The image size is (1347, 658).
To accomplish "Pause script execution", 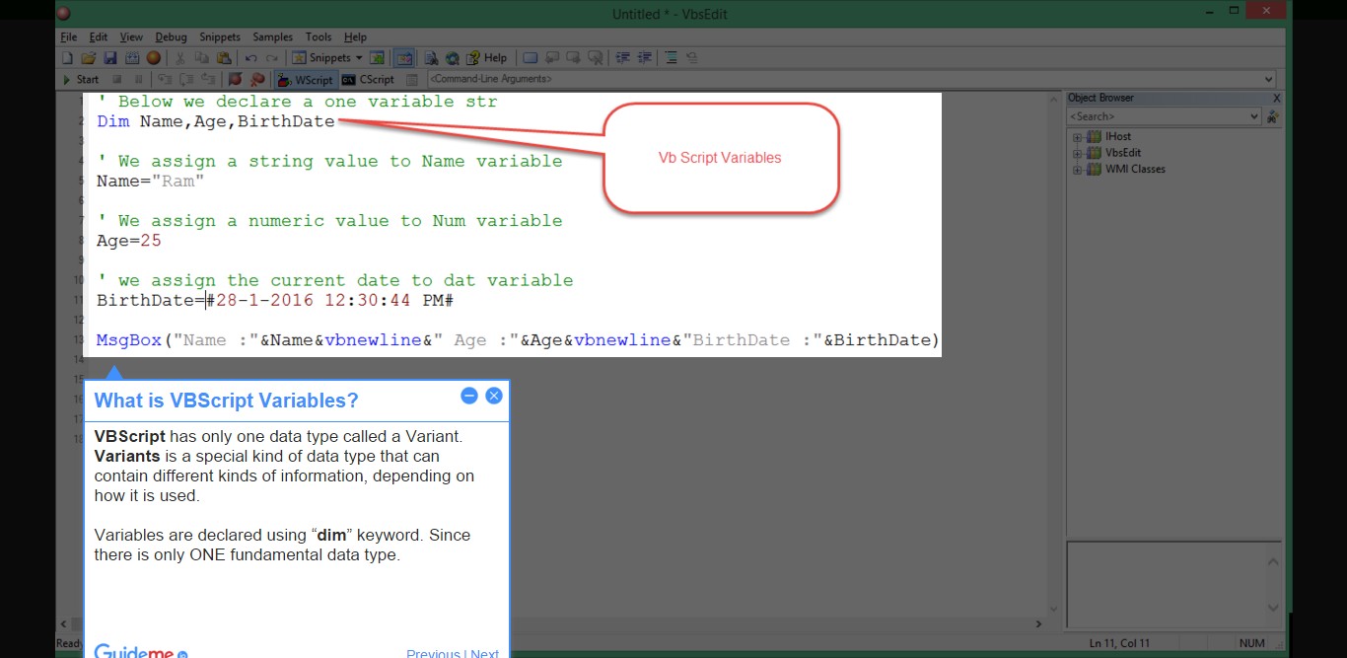I will click(138, 80).
